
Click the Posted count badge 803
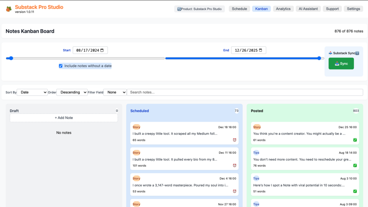pos(356,111)
